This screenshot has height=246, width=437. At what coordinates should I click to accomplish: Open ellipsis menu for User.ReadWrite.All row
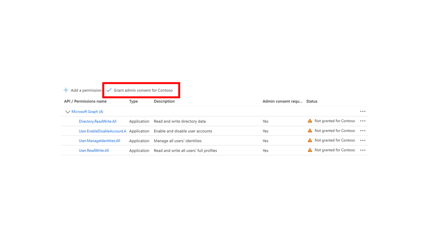coord(363,150)
